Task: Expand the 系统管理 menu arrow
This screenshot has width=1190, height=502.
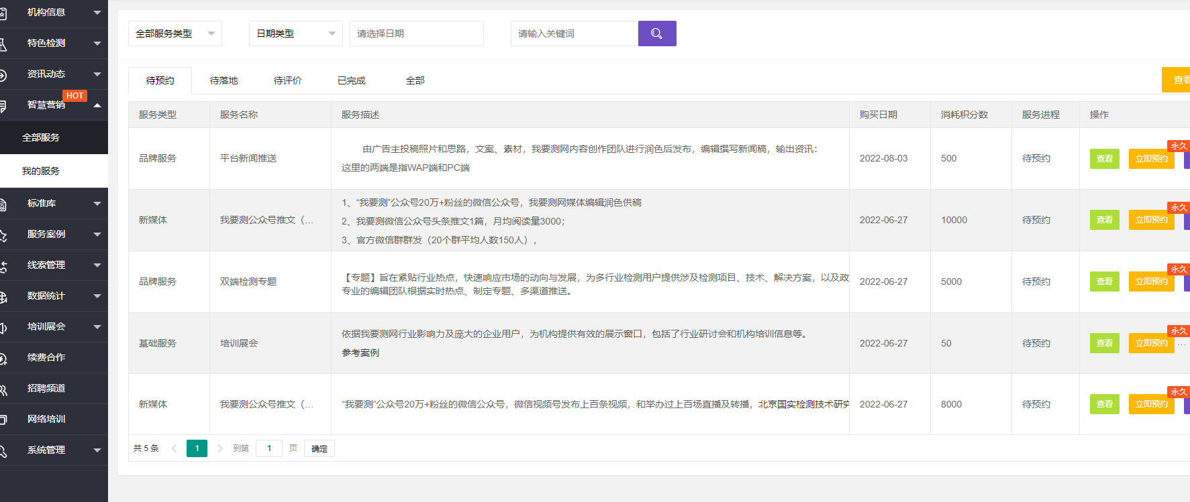Action: tap(97, 450)
